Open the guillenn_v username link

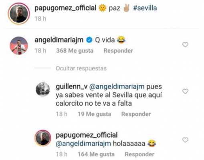(71, 87)
